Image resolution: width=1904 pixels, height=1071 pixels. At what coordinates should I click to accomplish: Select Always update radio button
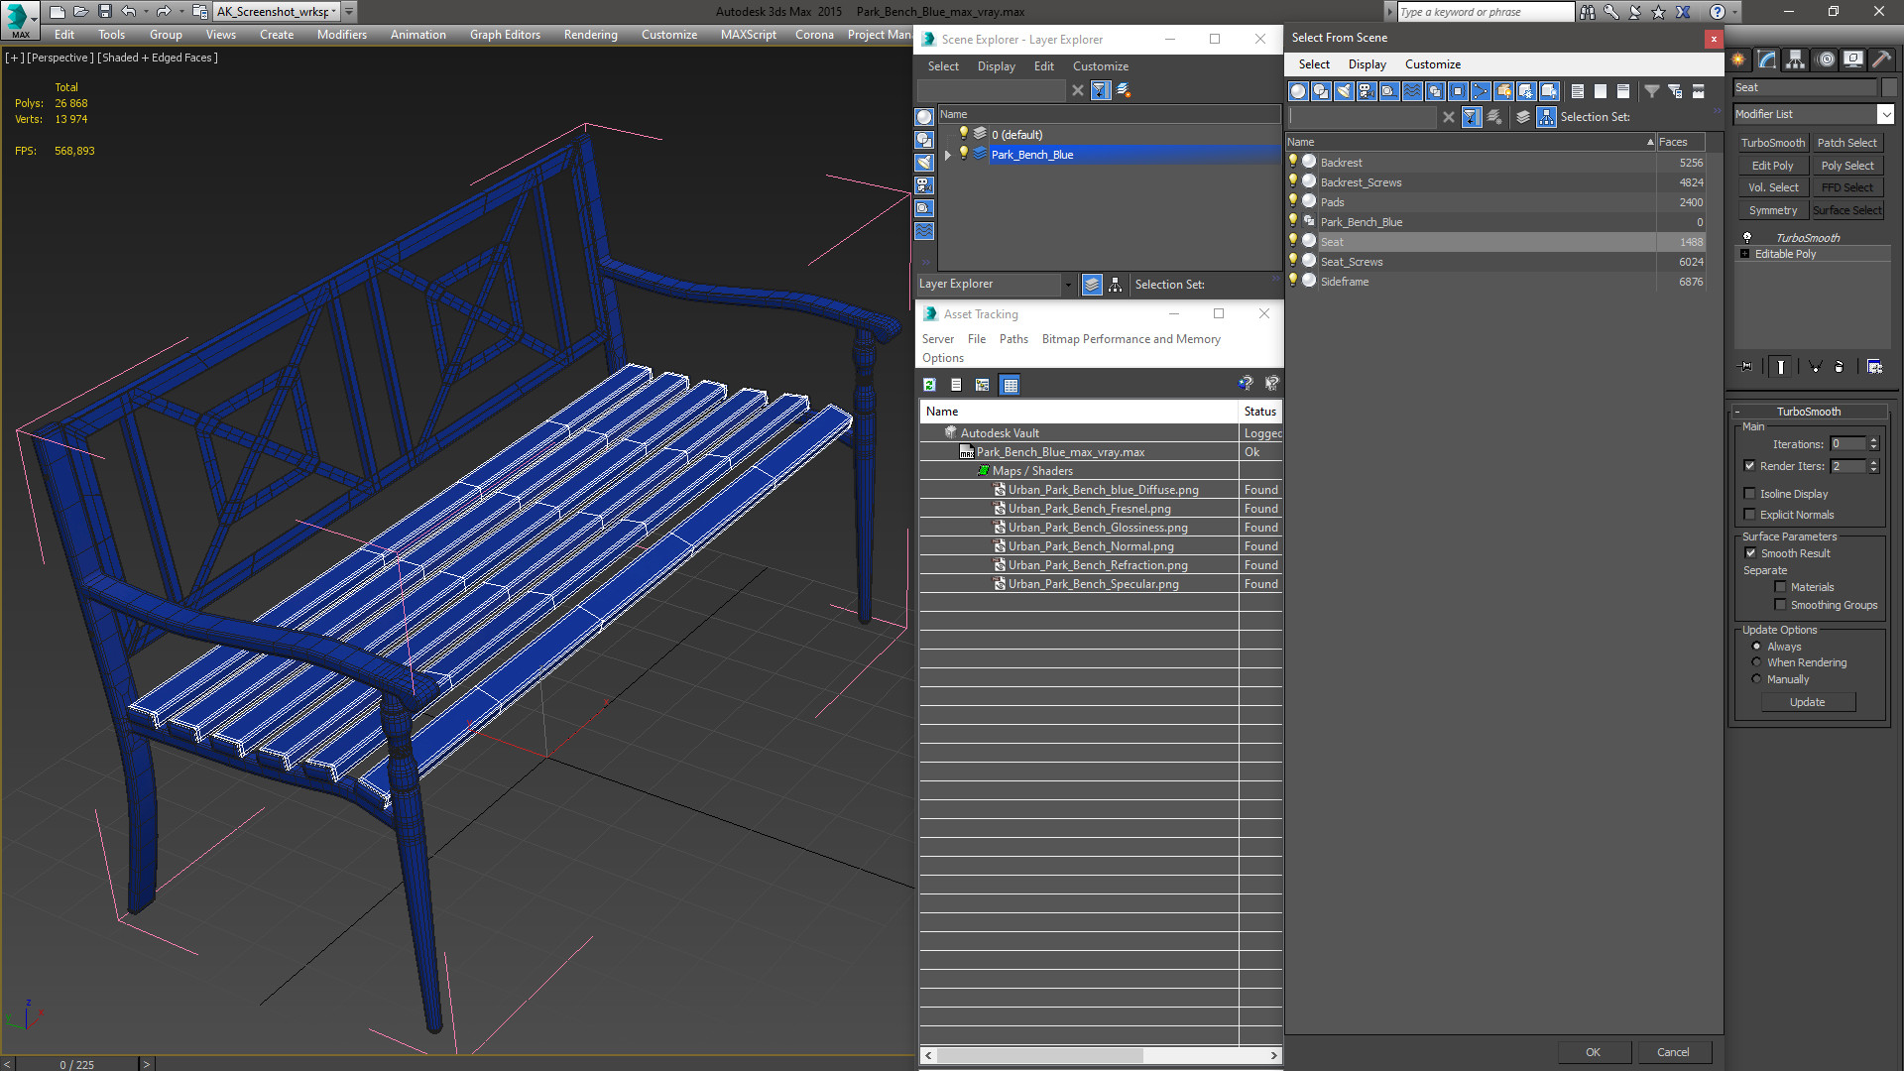point(1756,646)
